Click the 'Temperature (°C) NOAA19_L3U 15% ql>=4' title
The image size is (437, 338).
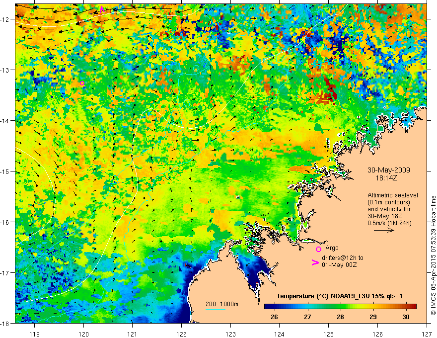339,296
